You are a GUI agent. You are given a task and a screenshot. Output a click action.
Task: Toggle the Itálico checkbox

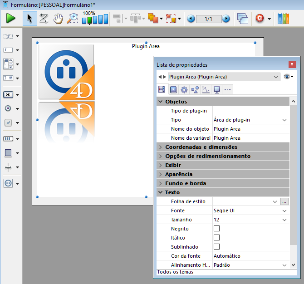216,238
